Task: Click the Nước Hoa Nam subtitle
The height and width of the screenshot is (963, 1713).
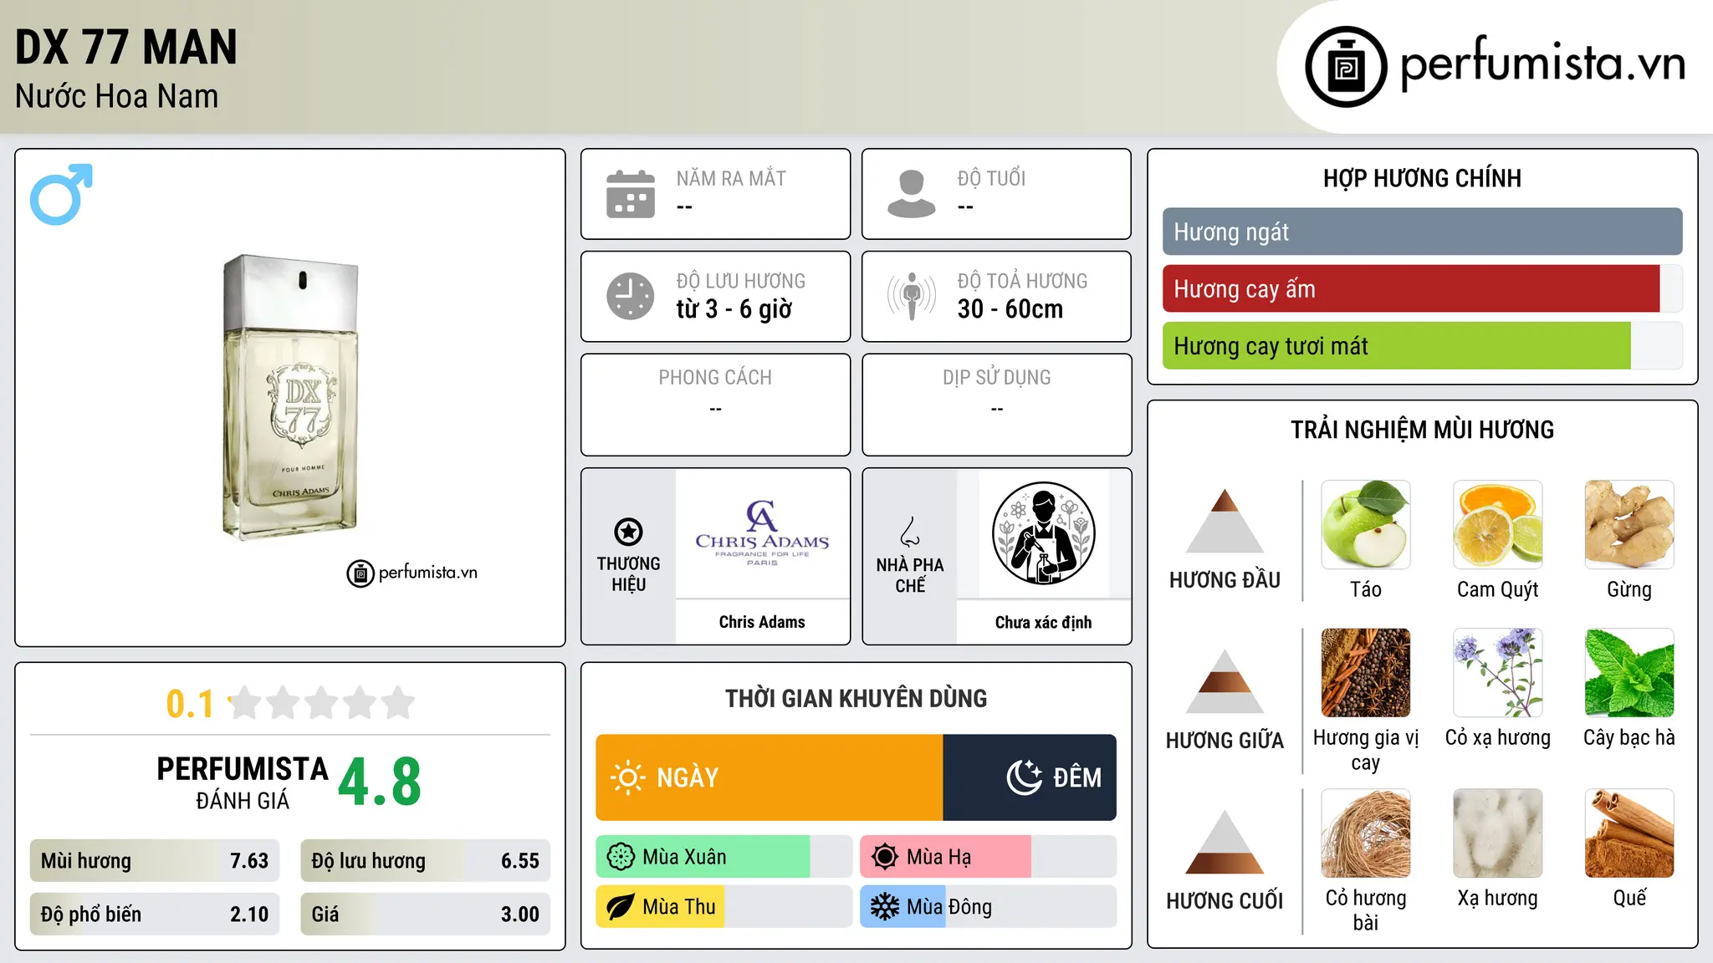Action: pyautogui.click(x=117, y=96)
